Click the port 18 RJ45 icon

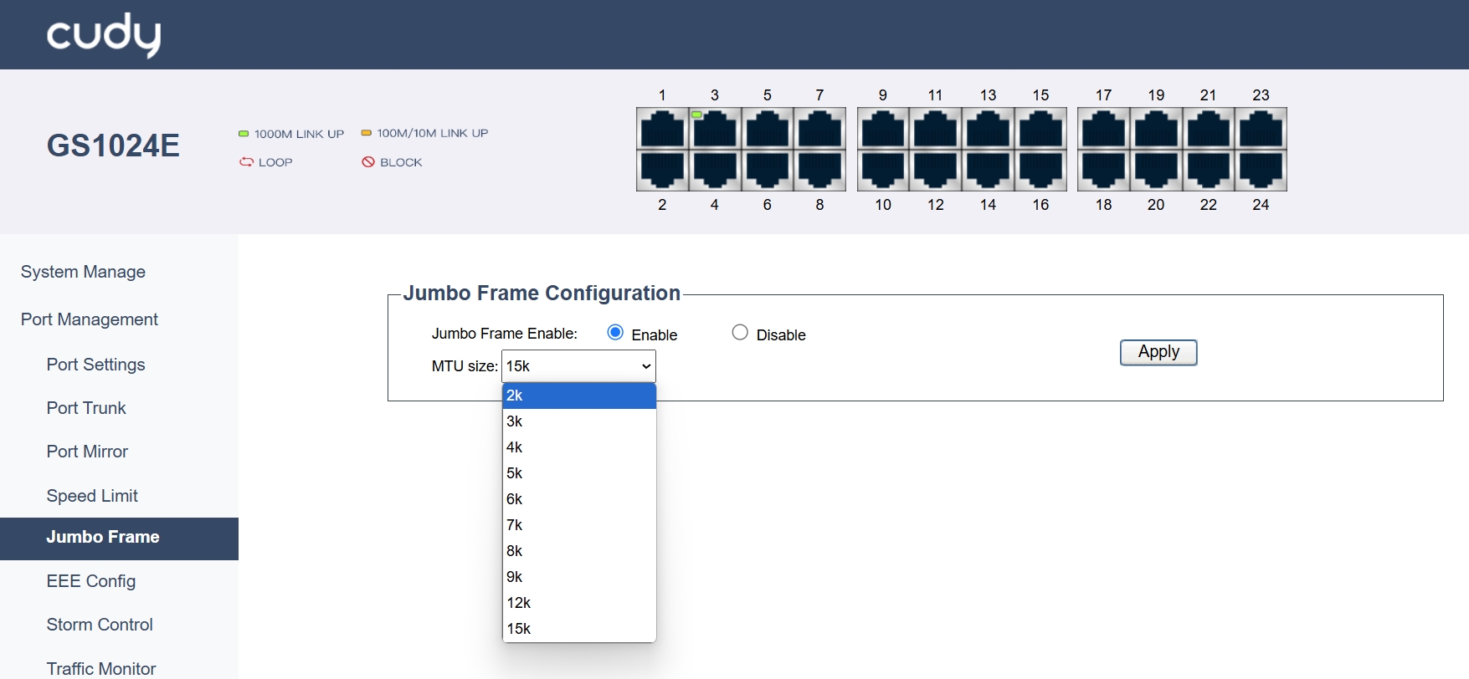pyautogui.click(x=1104, y=170)
